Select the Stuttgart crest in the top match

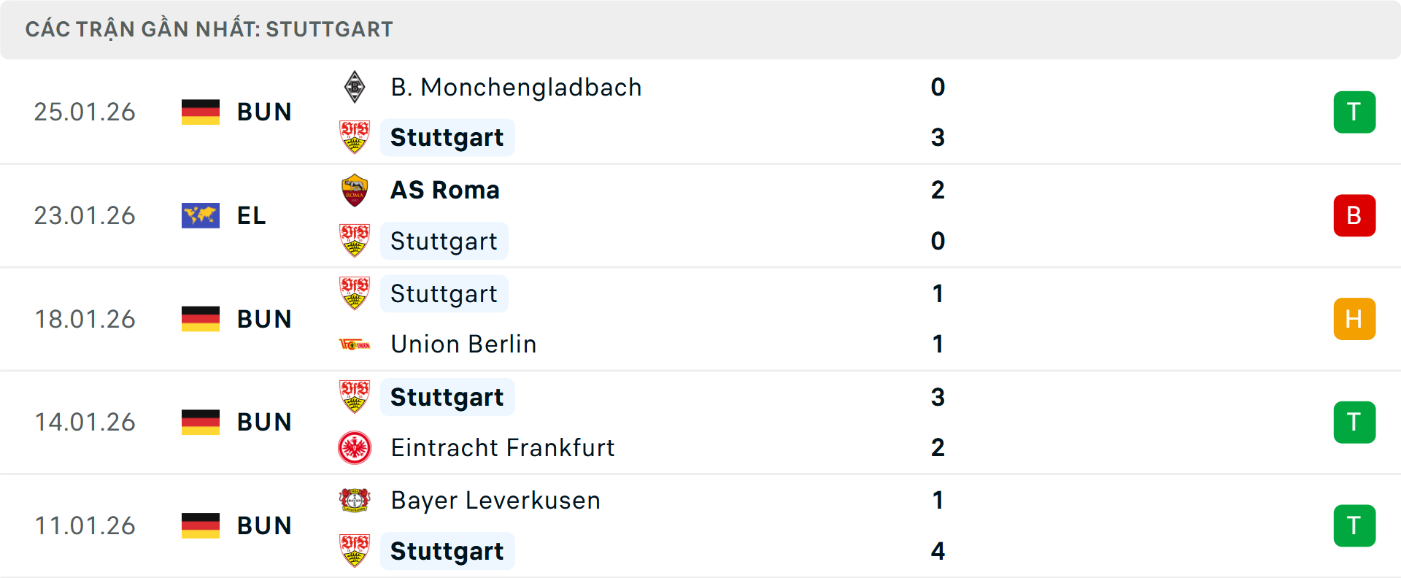[x=355, y=137]
